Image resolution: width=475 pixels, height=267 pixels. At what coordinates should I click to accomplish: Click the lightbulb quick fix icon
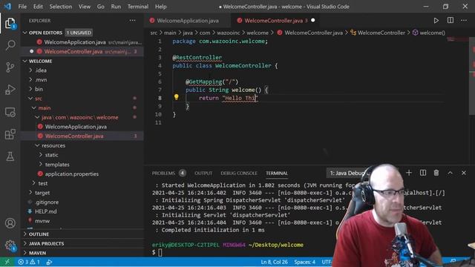tap(177, 97)
